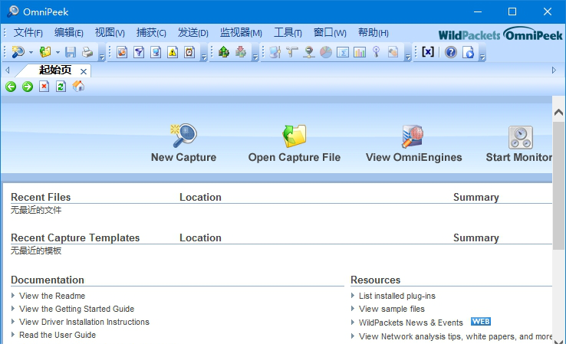Screen dimensions: 566x357
Task: Open the 编辑(E) menu
Action: [x=68, y=33]
